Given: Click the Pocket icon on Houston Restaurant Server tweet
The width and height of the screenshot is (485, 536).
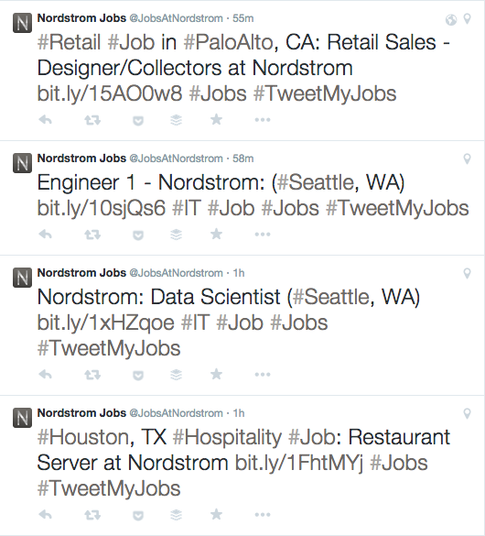Looking at the screenshot, I should coord(138,515).
